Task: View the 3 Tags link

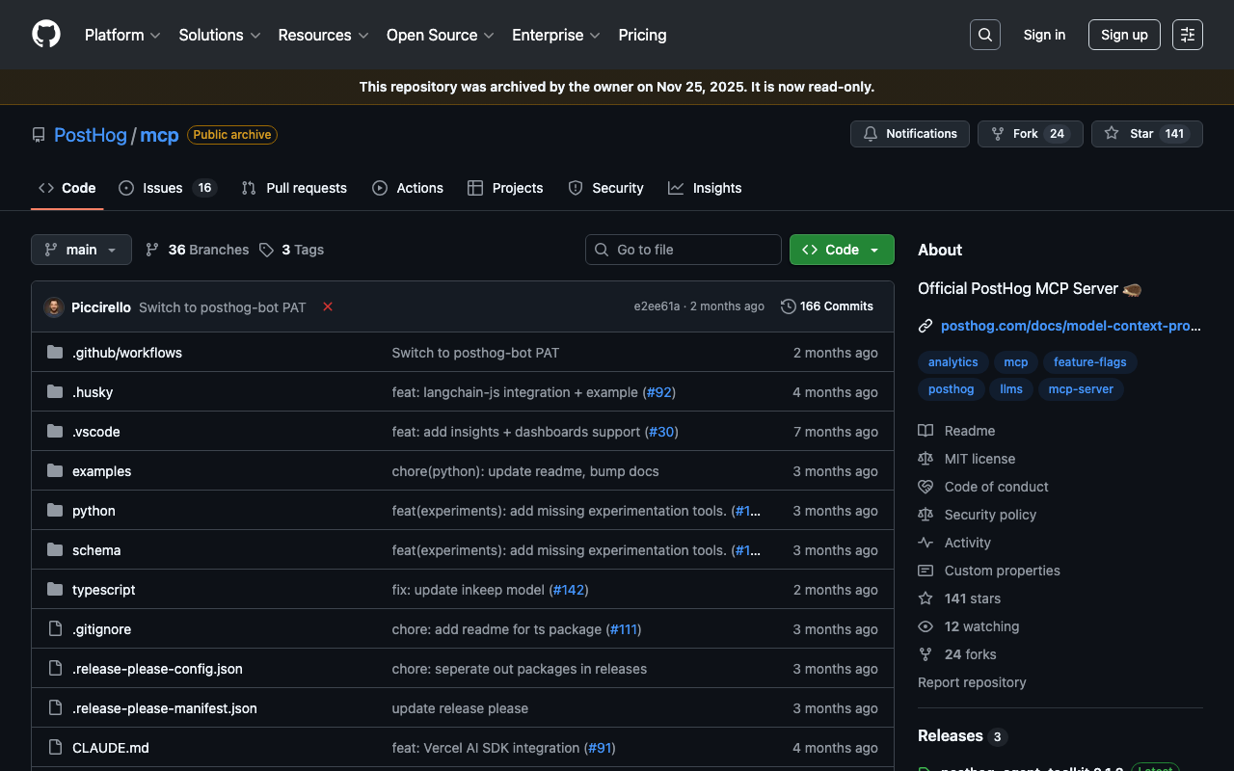Action: click(292, 250)
